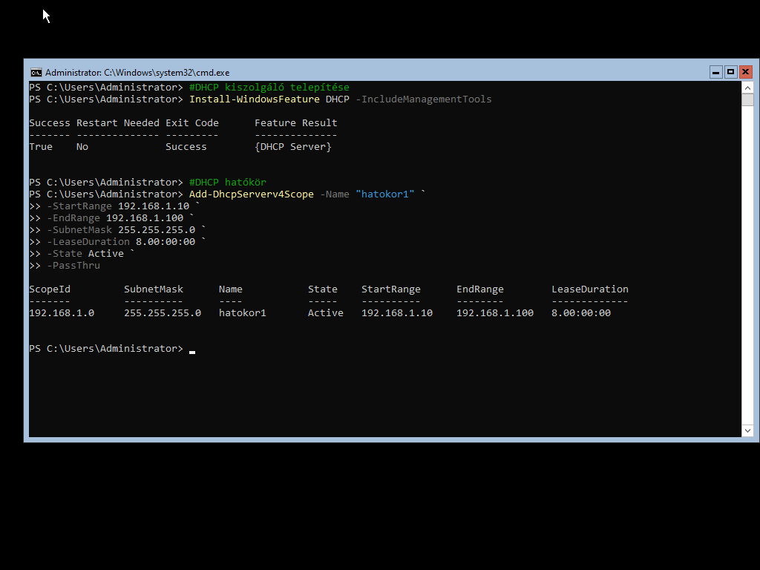Click the vertical scrollbar thumb
Viewport: 760px width, 570px height.
(747, 100)
